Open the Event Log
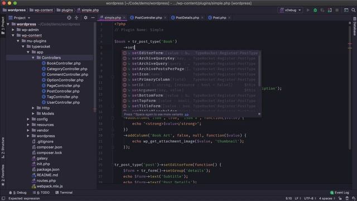 [x=340, y=193]
